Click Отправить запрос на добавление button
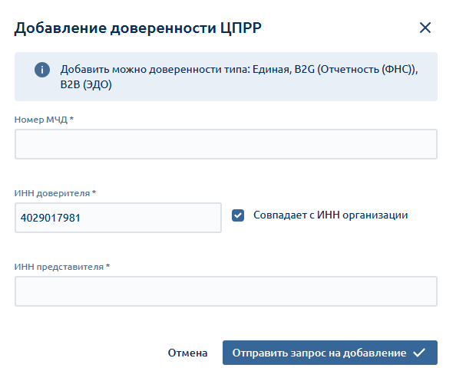Viewport: 456px width, 381px height. [330, 353]
